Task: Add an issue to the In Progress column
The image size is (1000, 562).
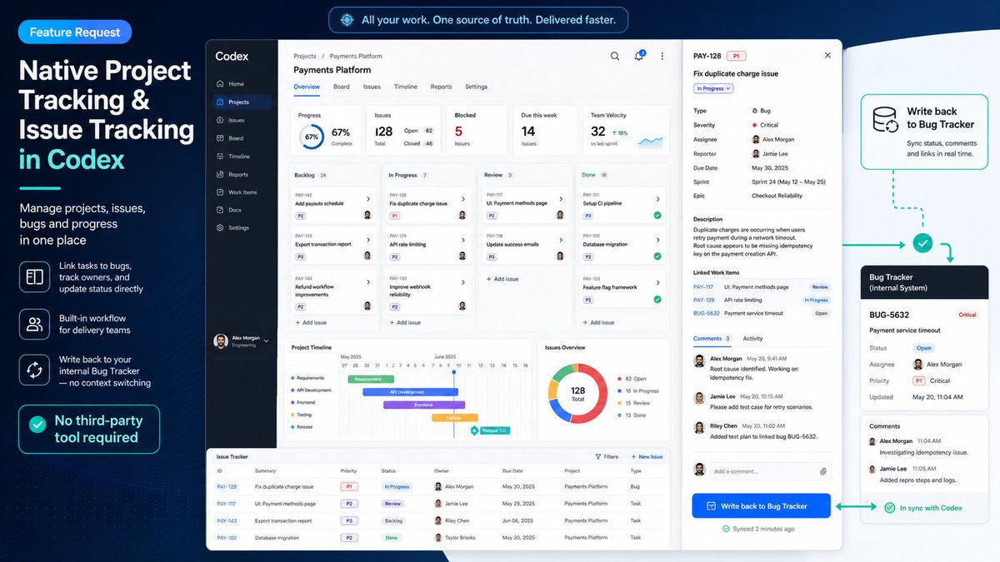Action: (405, 322)
